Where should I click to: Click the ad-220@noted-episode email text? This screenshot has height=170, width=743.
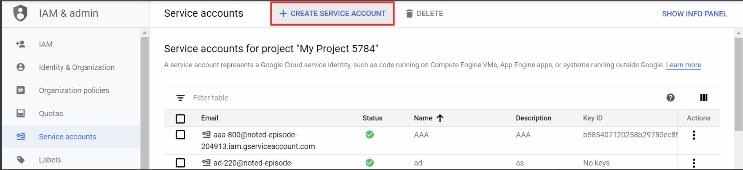tap(253, 163)
